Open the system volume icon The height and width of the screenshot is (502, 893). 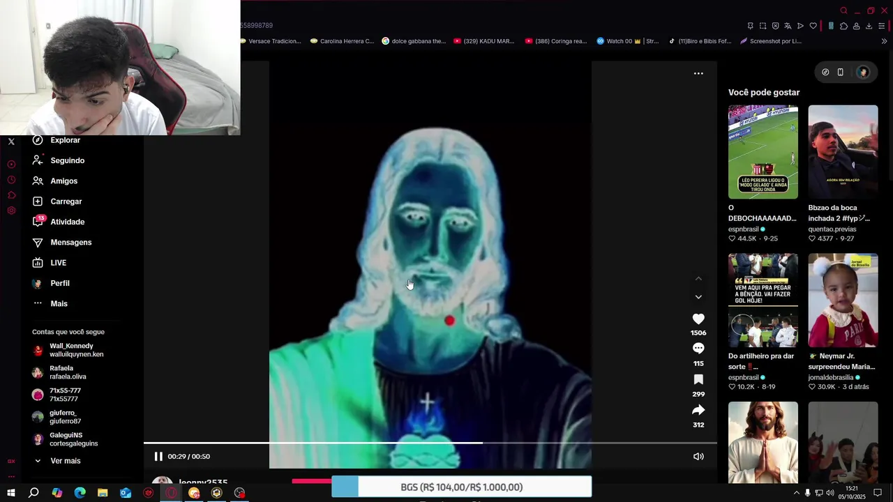830,493
